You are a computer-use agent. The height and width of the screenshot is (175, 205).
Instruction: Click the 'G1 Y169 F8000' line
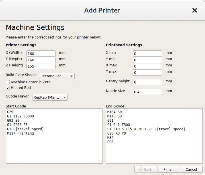(x=20, y=116)
